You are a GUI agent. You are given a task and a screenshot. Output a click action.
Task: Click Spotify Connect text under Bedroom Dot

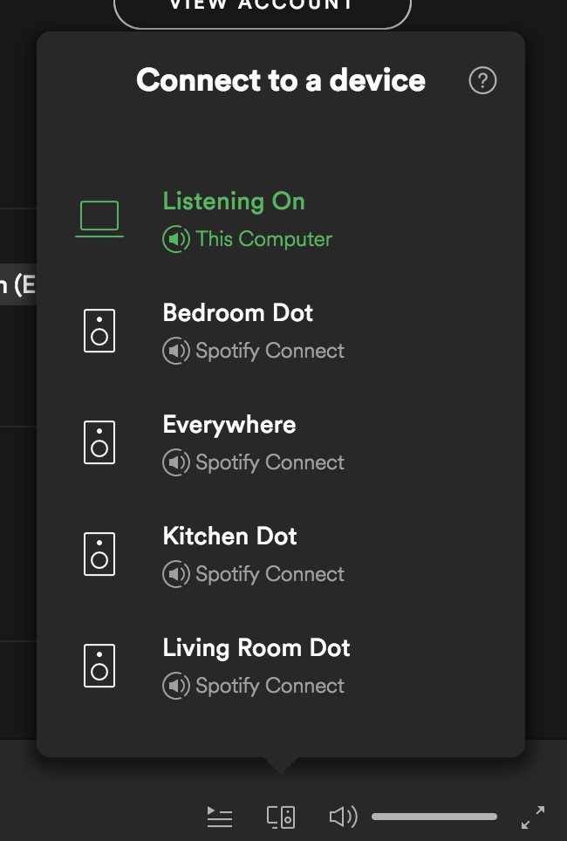(270, 351)
